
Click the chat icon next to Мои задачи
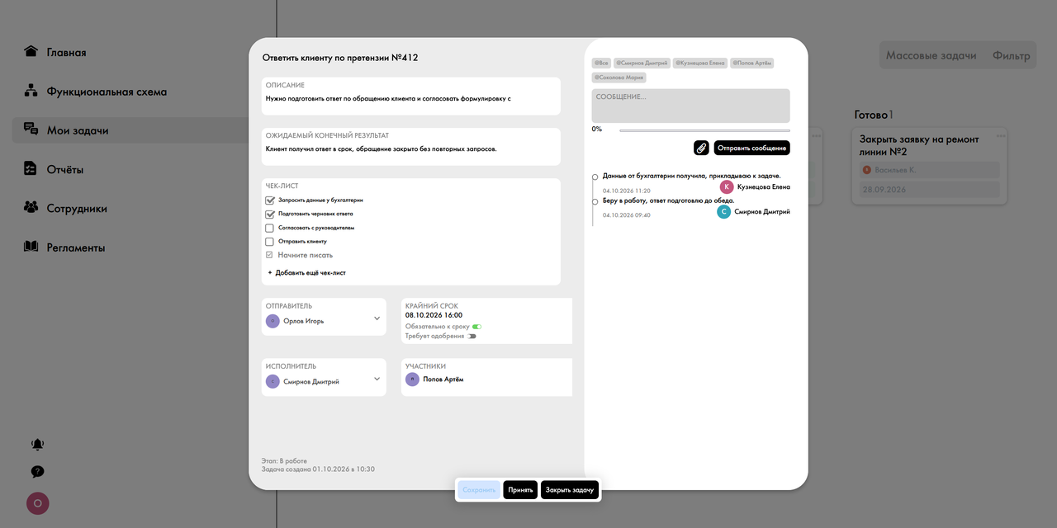tap(31, 130)
